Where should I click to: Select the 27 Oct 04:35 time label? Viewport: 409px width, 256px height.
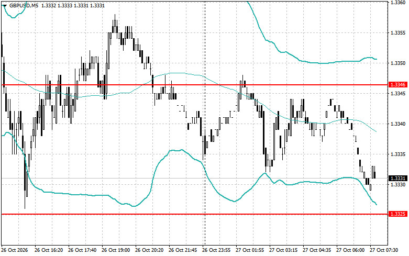pyautogui.click(x=317, y=250)
